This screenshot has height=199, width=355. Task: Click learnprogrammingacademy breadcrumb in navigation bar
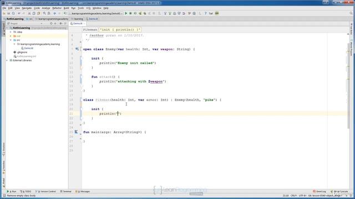coord(52,19)
